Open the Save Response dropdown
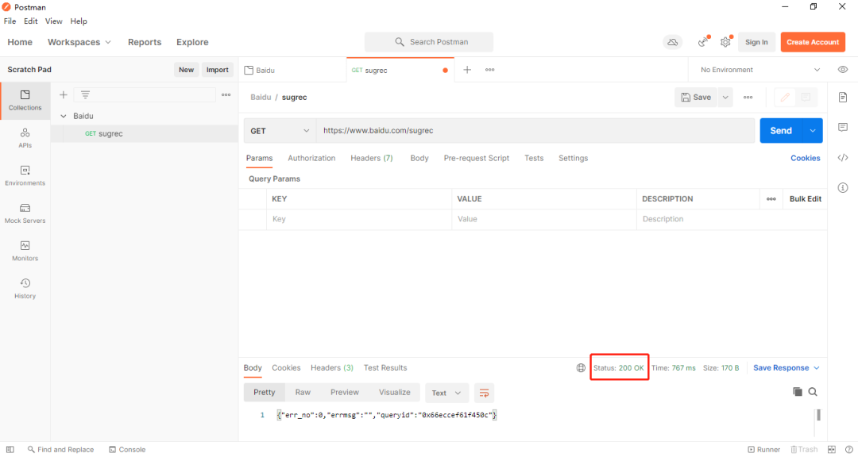Viewport: 858px width, 457px height. [786, 368]
